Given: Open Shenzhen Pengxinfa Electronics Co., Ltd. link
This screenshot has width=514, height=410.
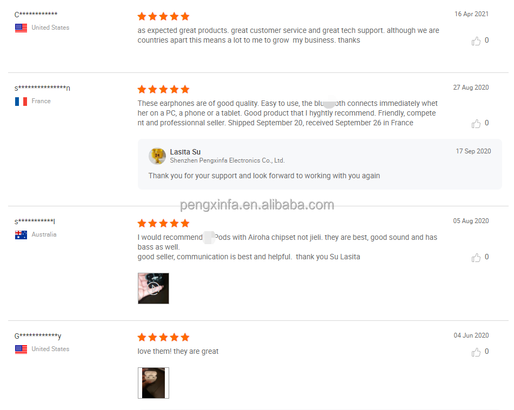Looking at the screenshot, I should [x=227, y=160].
